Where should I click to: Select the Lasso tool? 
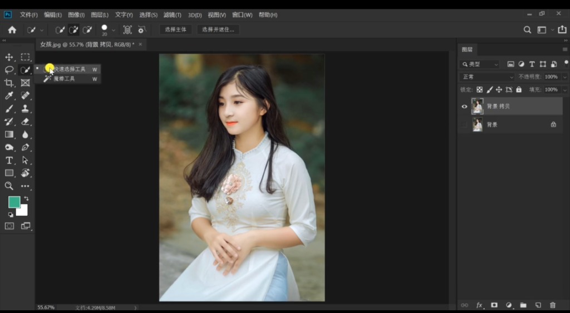(x=9, y=70)
